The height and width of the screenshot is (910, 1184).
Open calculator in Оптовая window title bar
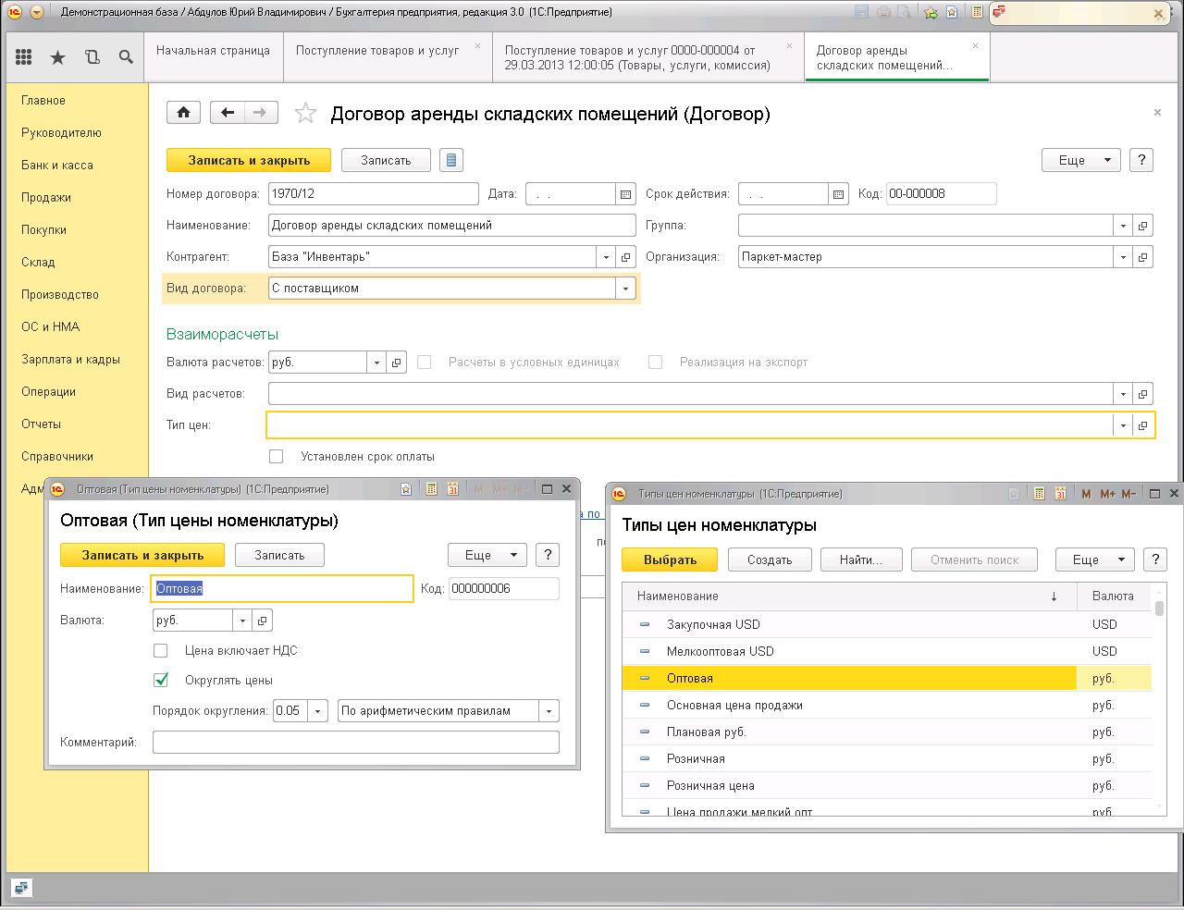(x=431, y=489)
